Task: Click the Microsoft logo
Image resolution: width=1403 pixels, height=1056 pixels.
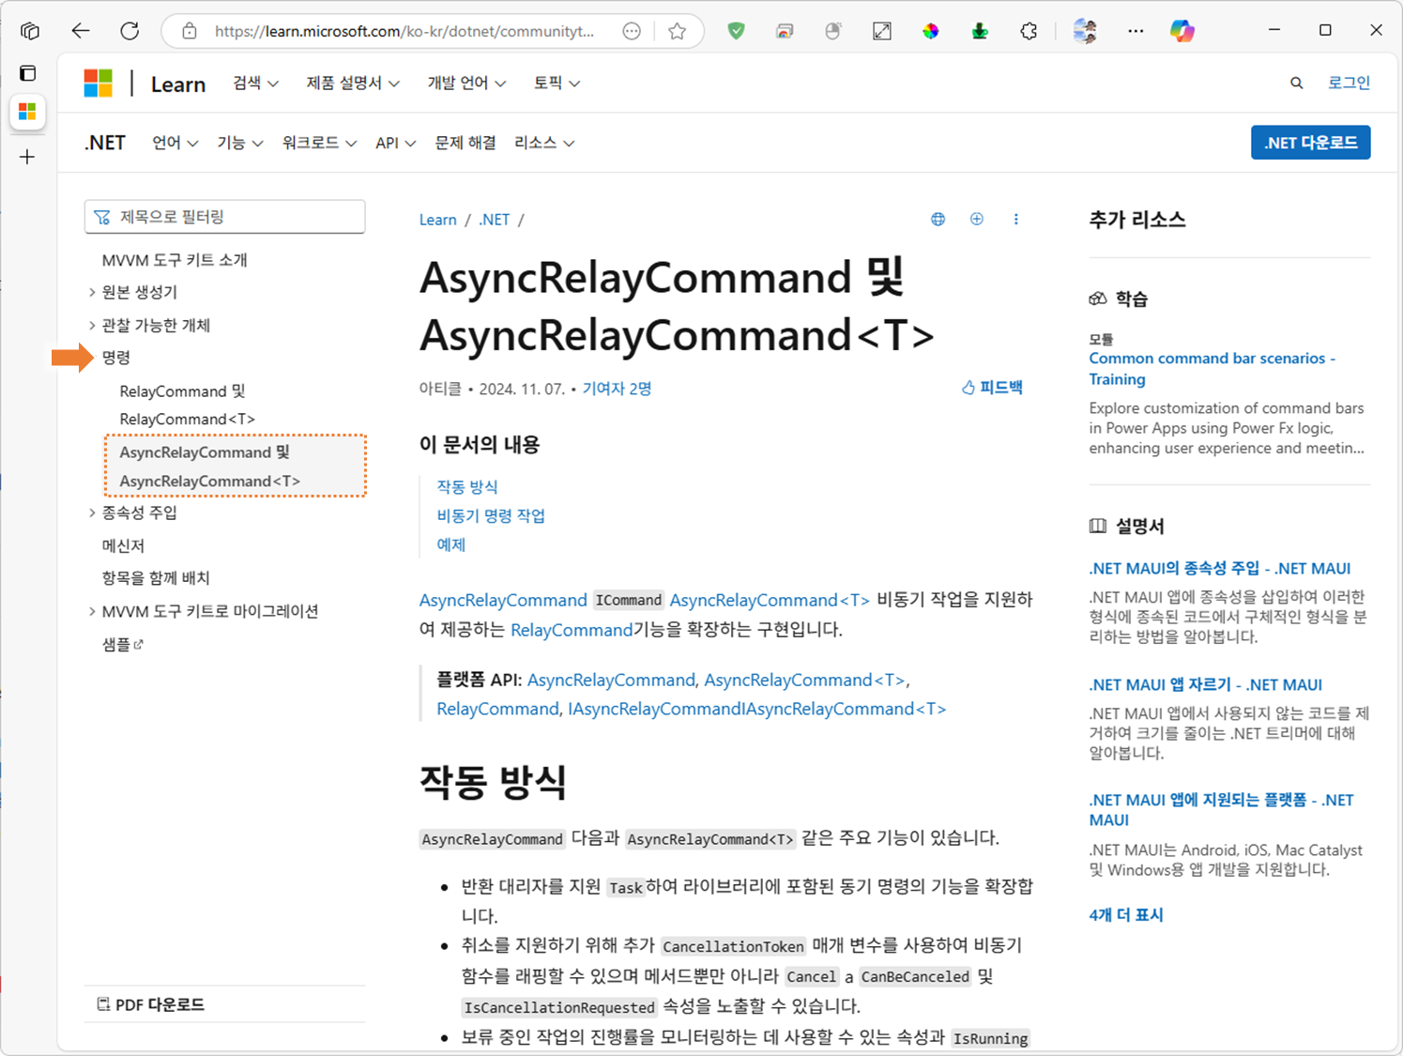Action: (x=98, y=84)
